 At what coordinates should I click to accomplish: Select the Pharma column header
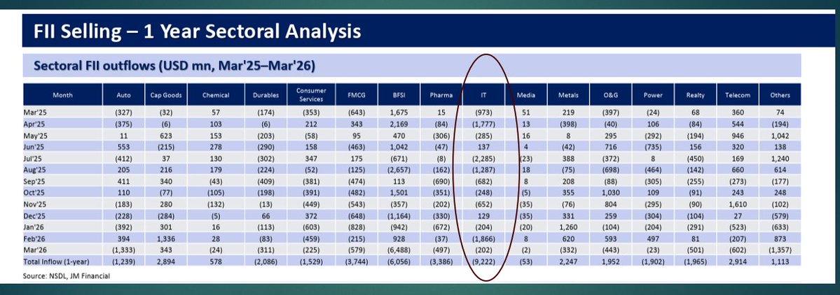pos(441,95)
